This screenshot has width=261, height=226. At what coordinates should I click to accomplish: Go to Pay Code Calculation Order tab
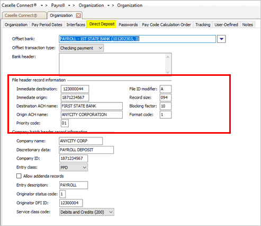point(166,24)
